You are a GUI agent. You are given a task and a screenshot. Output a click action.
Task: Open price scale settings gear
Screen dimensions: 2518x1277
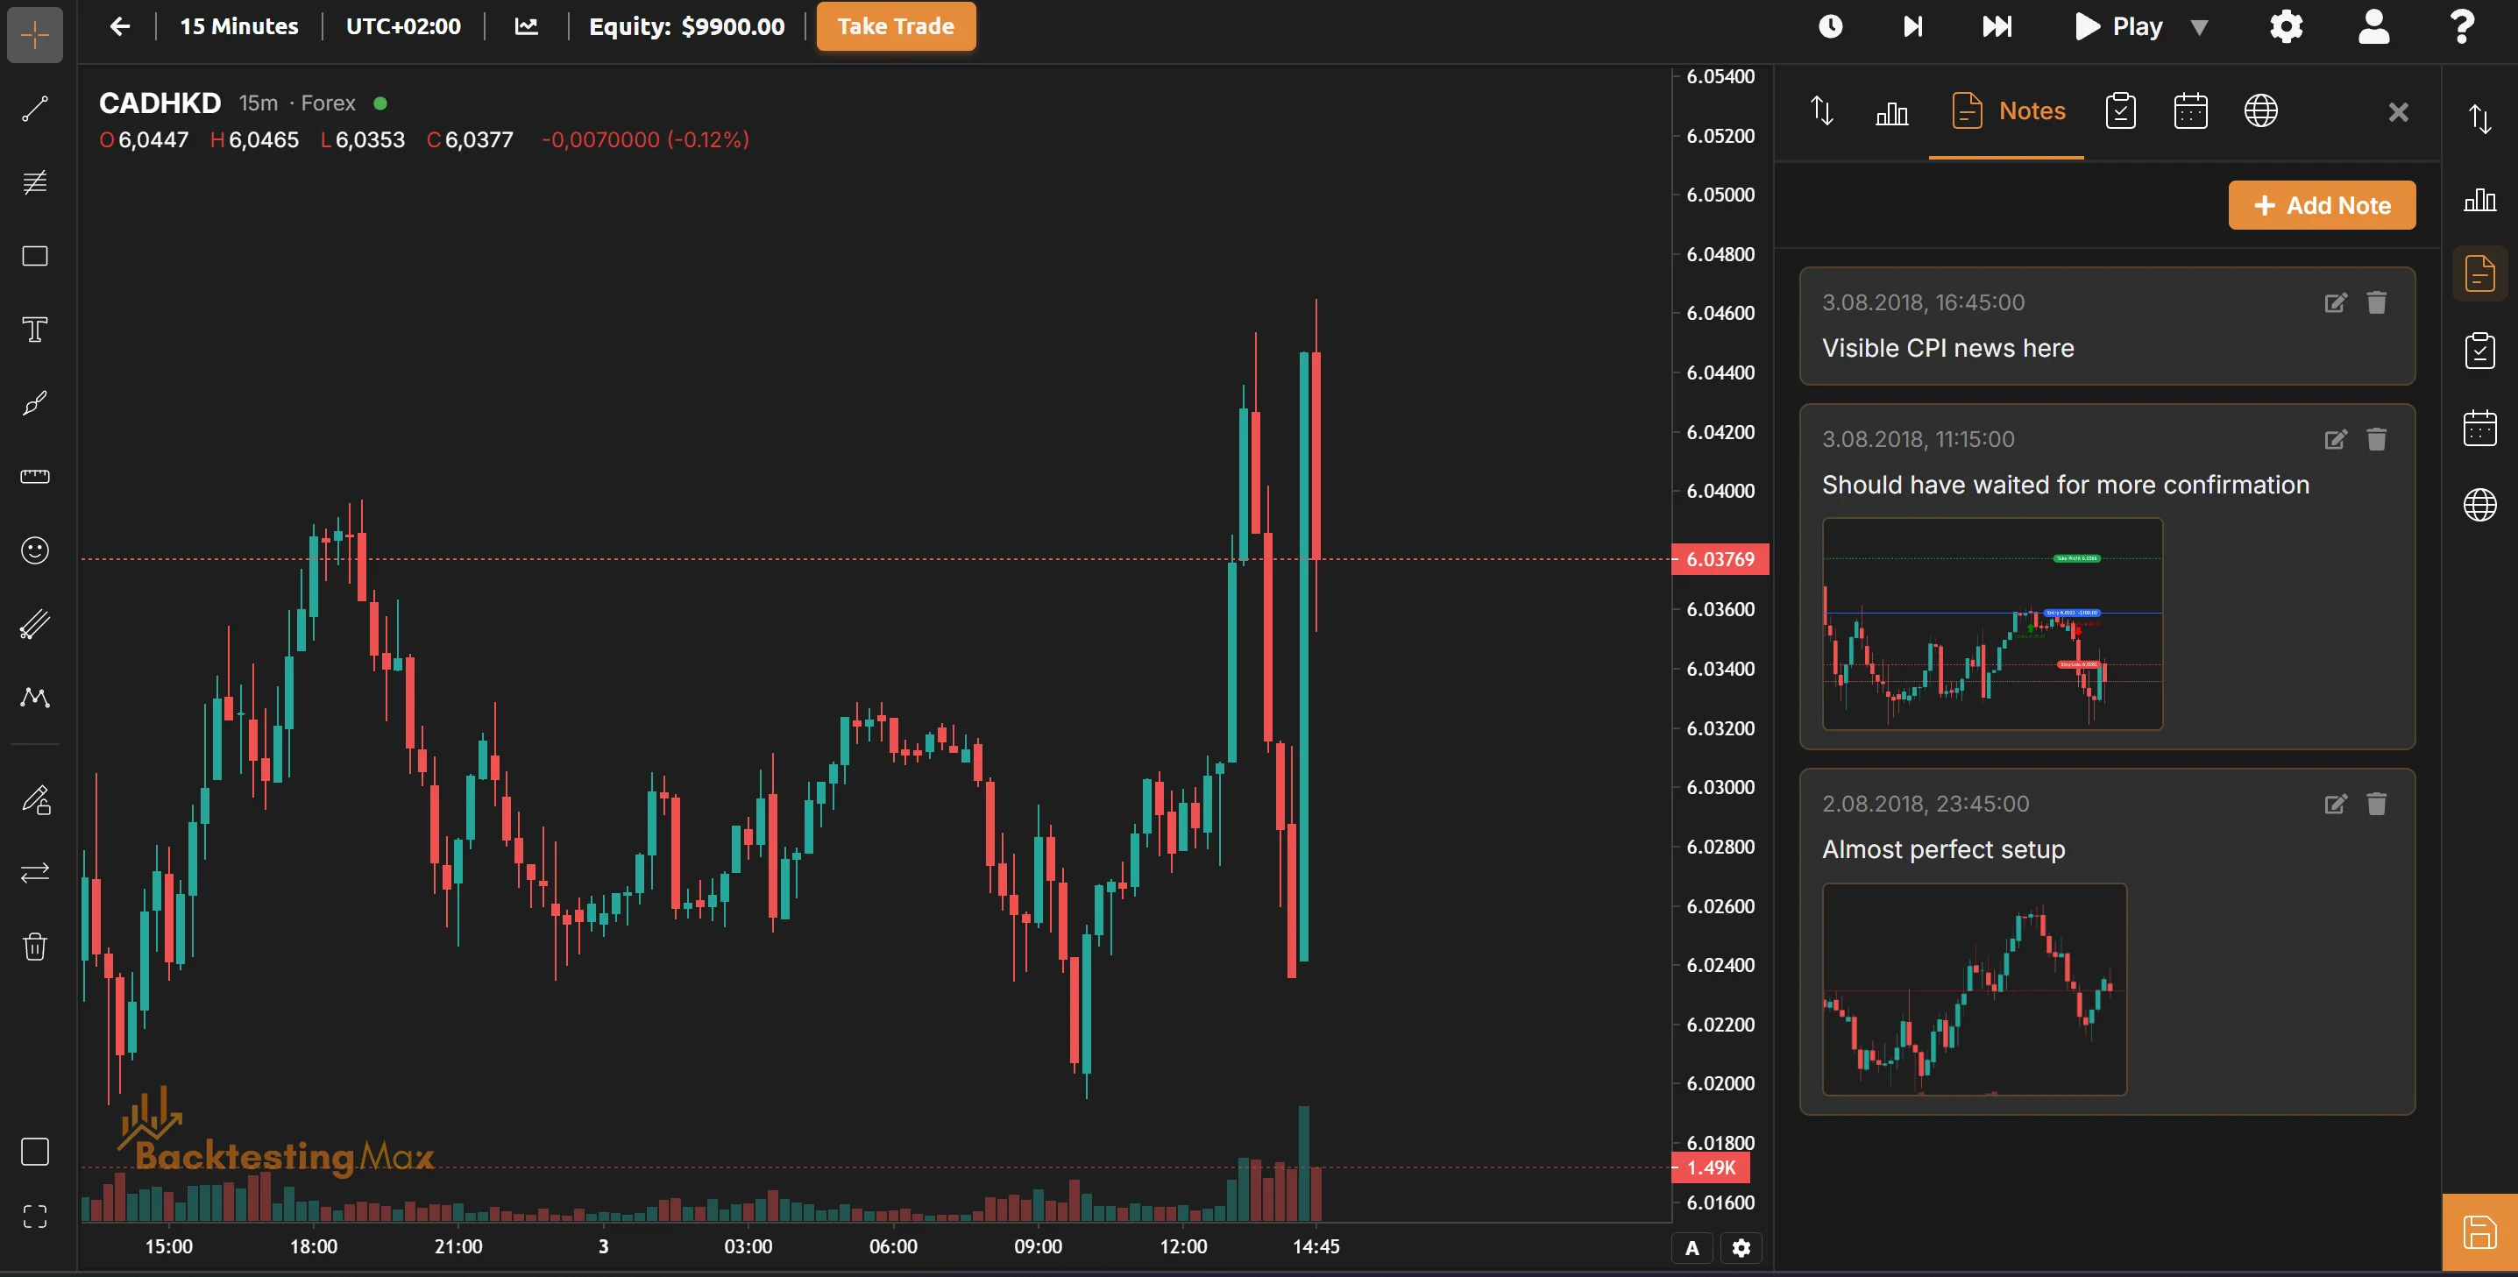(x=1741, y=1249)
